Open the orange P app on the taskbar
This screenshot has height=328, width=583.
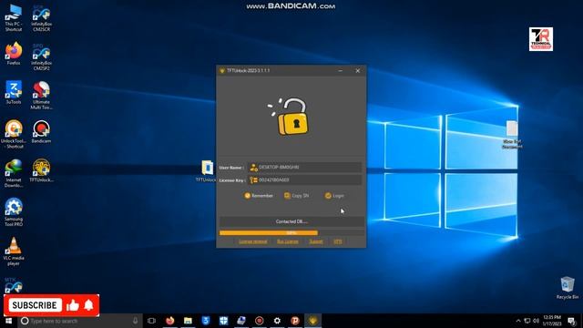click(x=295, y=321)
